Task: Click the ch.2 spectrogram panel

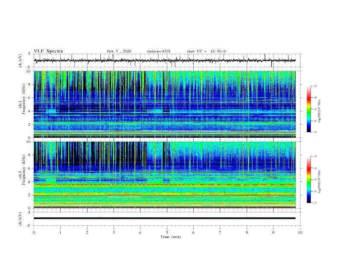Action: tap(164, 175)
